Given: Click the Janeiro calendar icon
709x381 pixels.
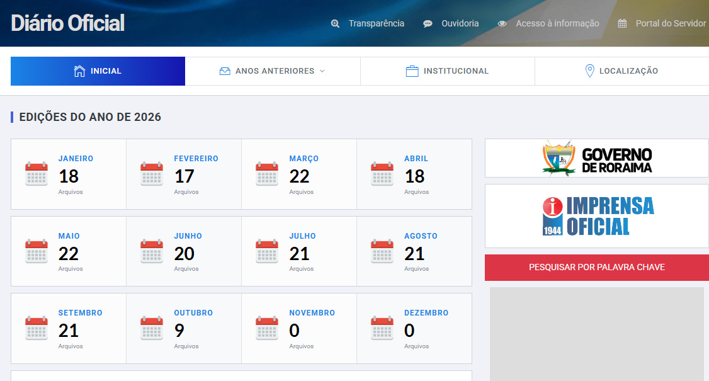Looking at the screenshot, I should click(x=37, y=174).
